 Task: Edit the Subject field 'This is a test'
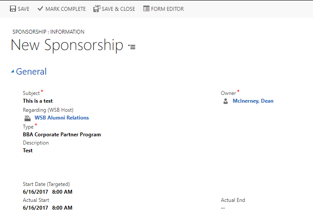[38, 101]
